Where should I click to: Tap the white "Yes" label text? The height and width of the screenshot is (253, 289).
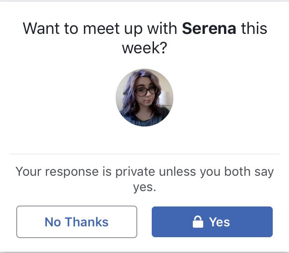point(219,222)
